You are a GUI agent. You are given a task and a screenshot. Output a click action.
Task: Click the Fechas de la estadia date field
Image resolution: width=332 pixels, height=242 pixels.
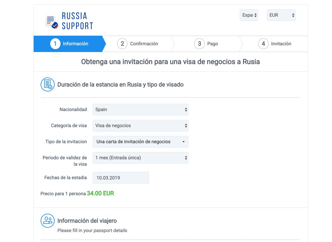pos(121,178)
